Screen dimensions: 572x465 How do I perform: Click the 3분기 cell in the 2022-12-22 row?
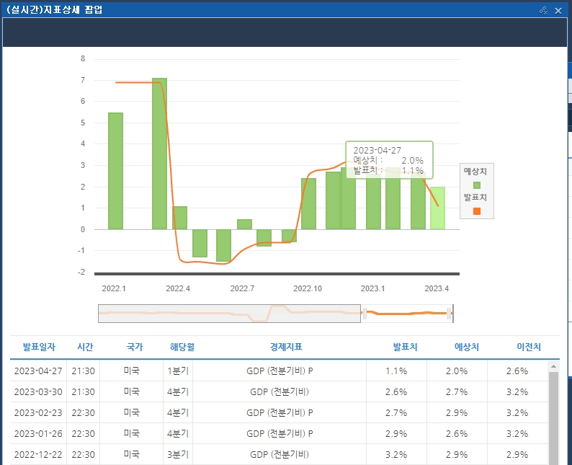178,454
